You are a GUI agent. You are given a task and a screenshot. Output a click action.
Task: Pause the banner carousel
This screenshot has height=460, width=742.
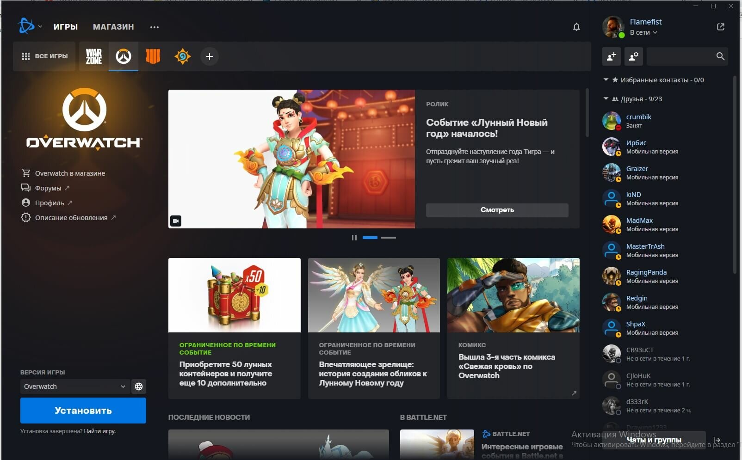[x=354, y=238]
